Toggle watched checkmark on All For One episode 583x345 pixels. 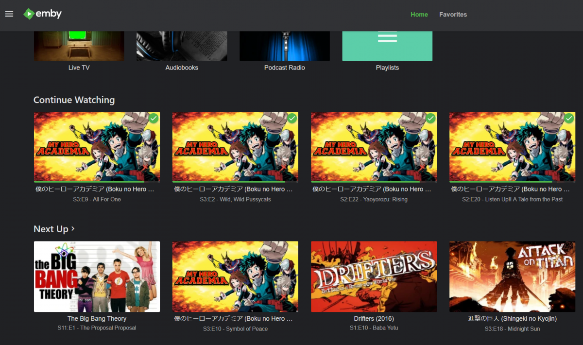[x=154, y=118]
